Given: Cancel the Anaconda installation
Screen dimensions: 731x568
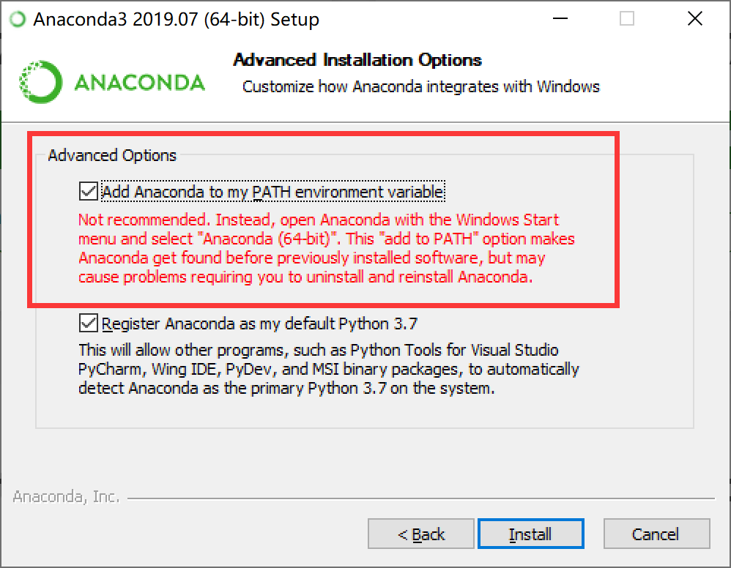Looking at the screenshot, I should tap(656, 534).
